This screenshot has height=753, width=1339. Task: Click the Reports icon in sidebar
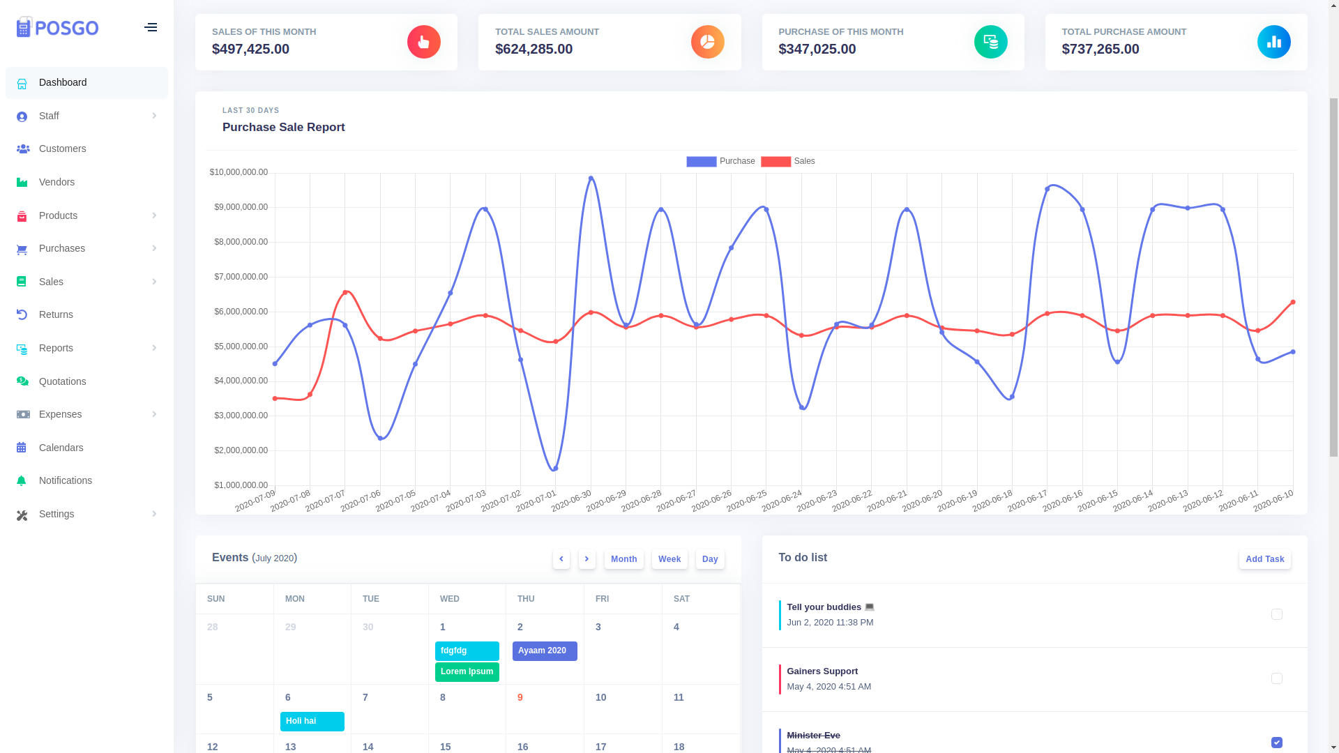coord(22,349)
